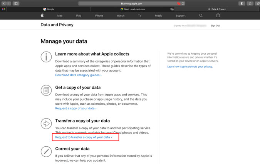Switch to the Google tab
Image resolution: width=260 pixels, height=164 pixels.
click(49, 9)
